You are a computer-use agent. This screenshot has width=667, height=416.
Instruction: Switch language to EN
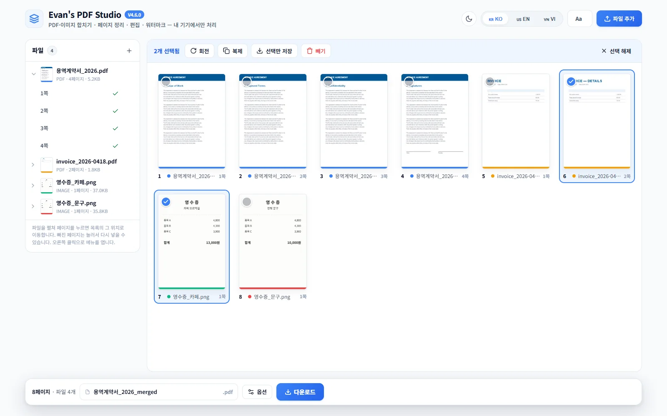pos(523,19)
